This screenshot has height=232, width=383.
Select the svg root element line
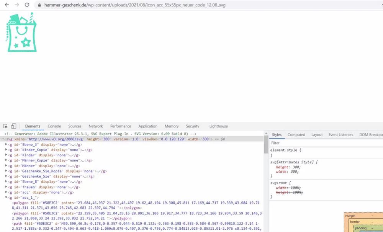(x=132, y=139)
